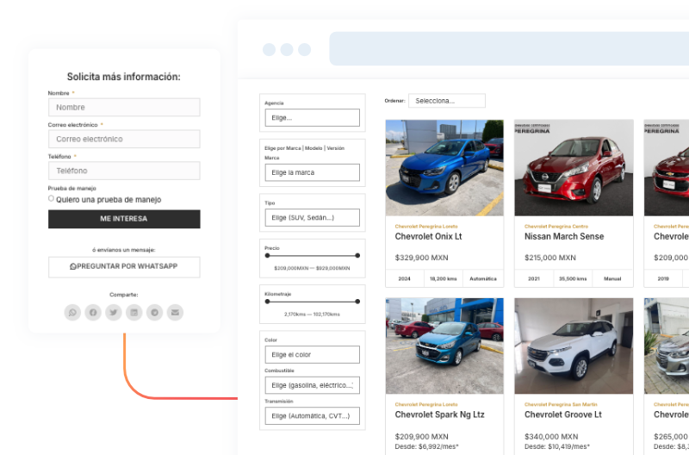Click the '$340,000 MXN' price
The width and height of the screenshot is (689, 455).
click(x=551, y=437)
